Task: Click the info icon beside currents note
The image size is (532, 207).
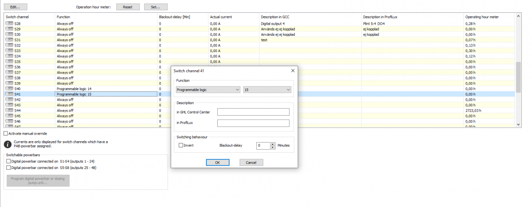Action: [8, 144]
